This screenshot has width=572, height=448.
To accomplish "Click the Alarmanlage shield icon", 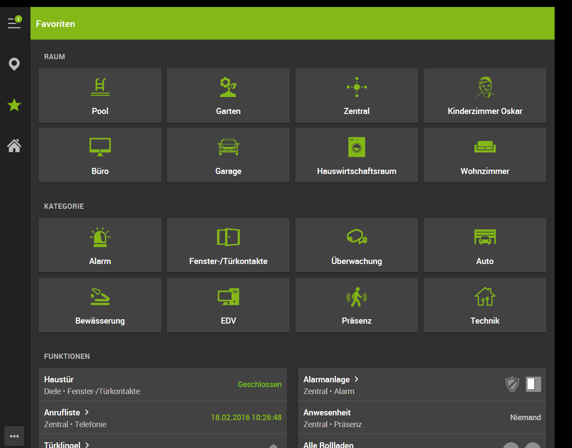I will tap(512, 384).
